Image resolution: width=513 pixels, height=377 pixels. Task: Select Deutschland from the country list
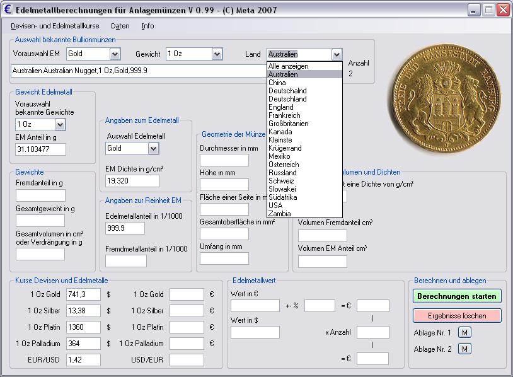[287, 99]
